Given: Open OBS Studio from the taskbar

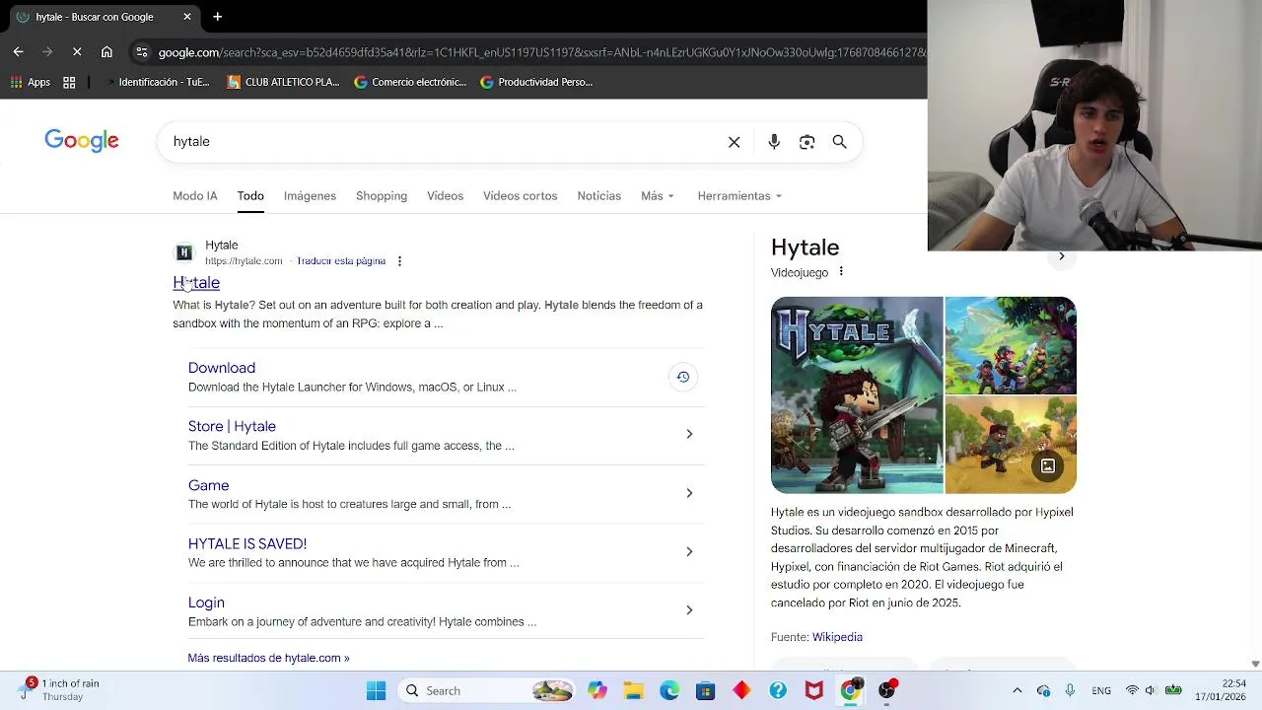Looking at the screenshot, I should 886,690.
